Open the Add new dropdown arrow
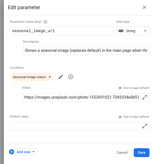Screen dimensions: 152x164 34,152
